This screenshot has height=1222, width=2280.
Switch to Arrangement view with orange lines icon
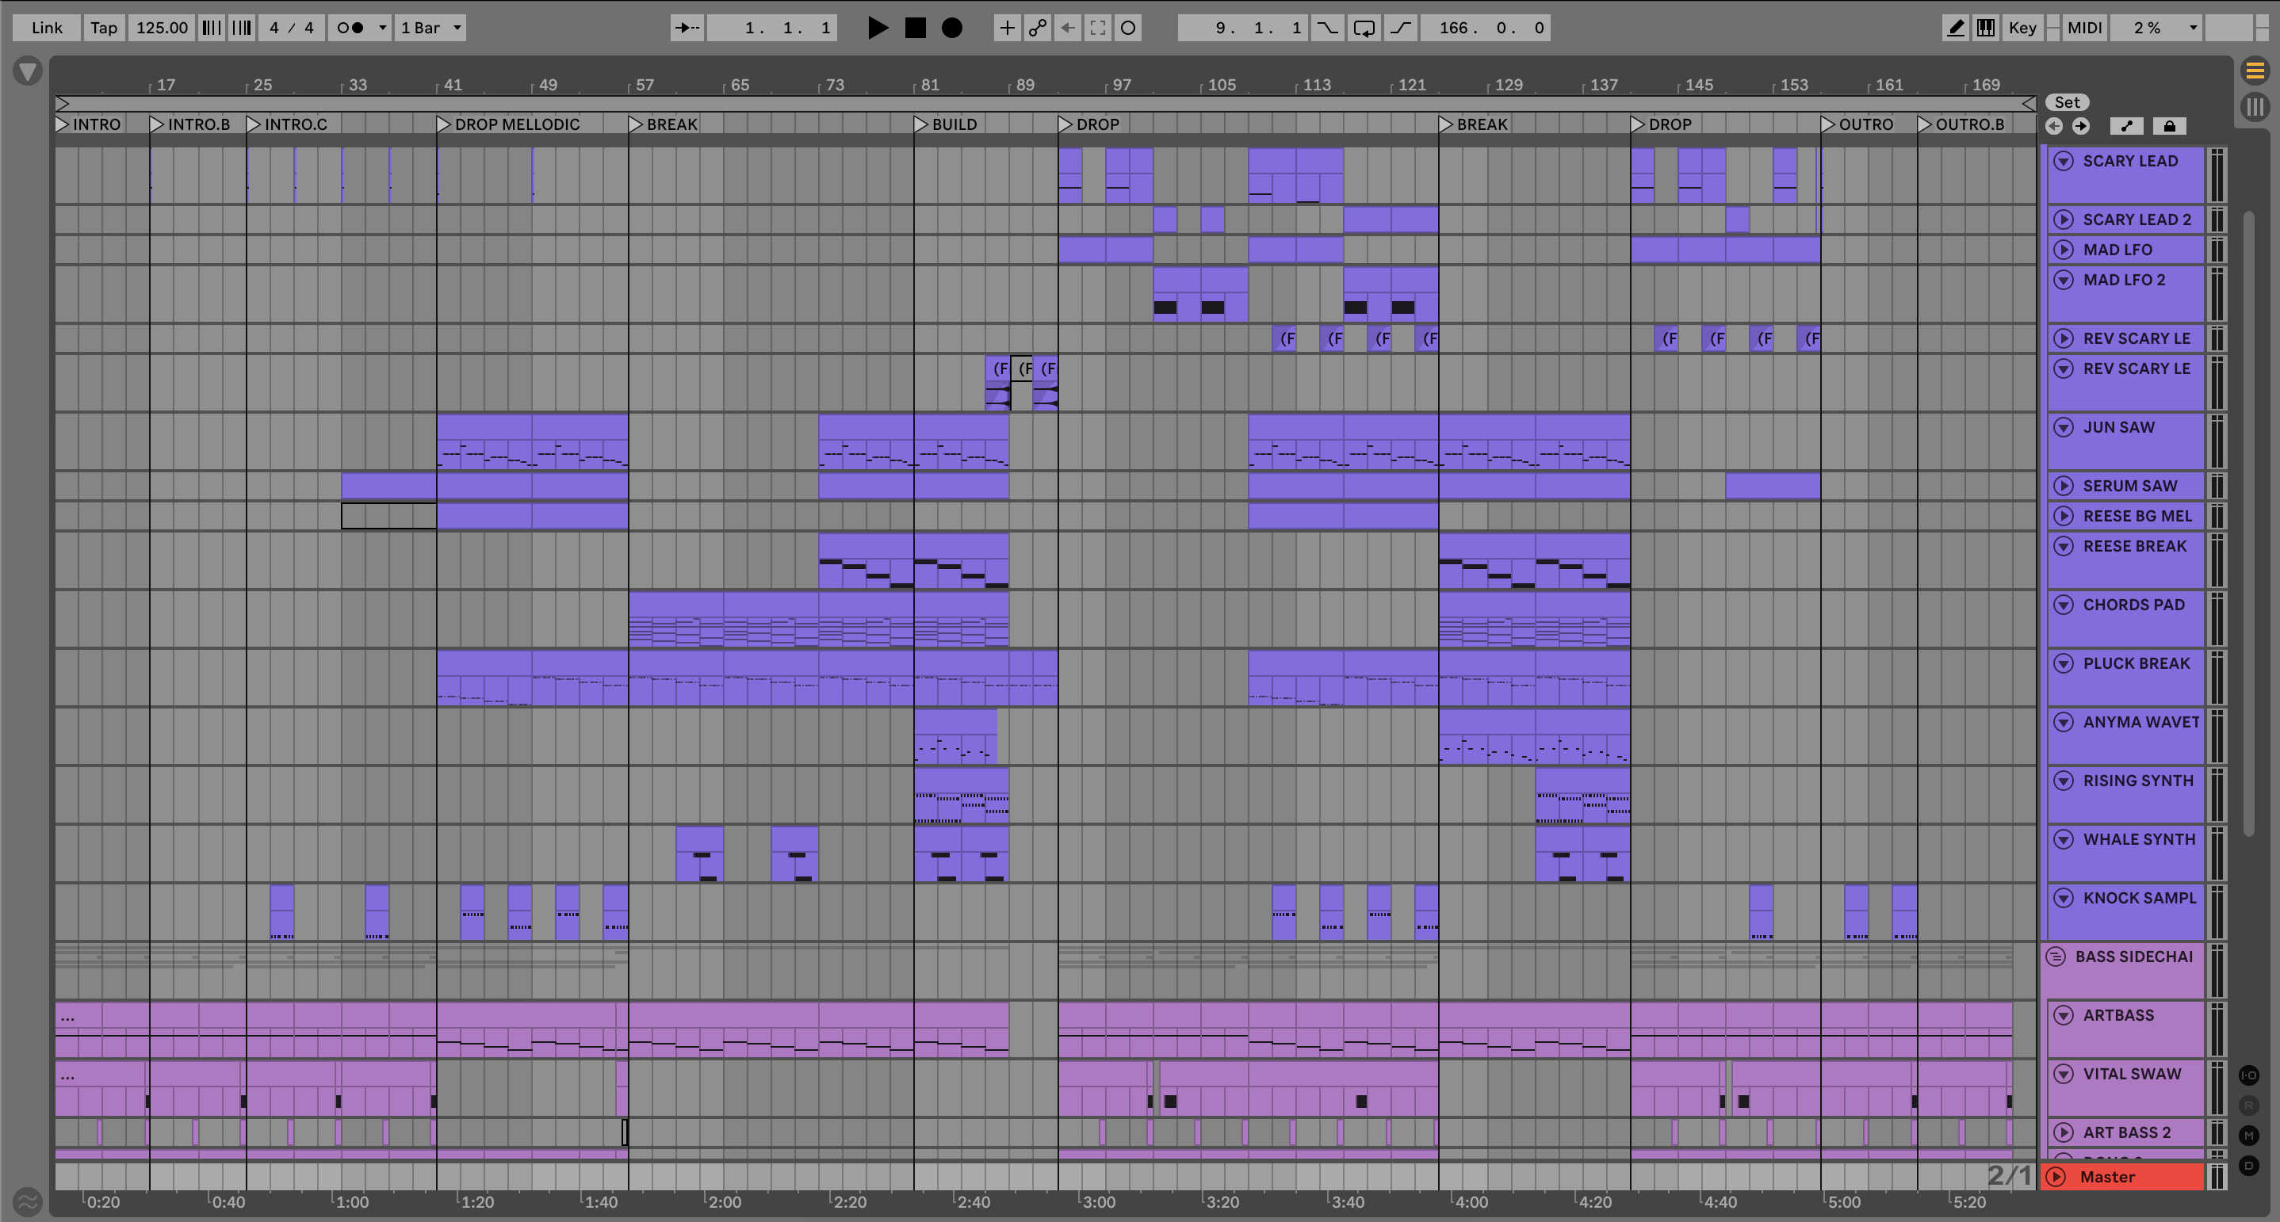2255,70
